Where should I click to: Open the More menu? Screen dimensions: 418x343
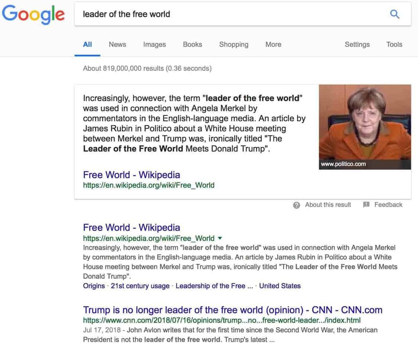coord(273,45)
